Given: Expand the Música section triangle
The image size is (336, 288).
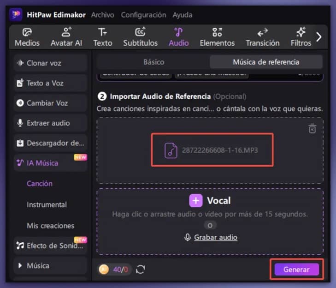Looking at the screenshot, I should 20,266.
